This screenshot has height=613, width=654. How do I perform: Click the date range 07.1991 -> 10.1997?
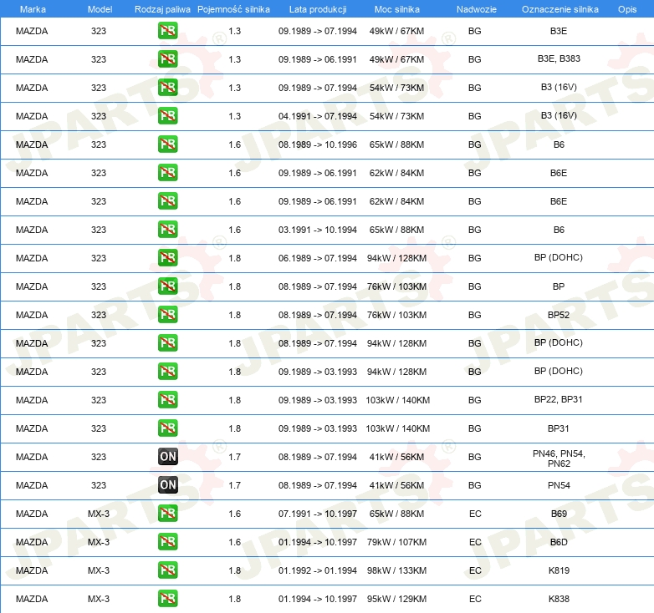pos(318,514)
